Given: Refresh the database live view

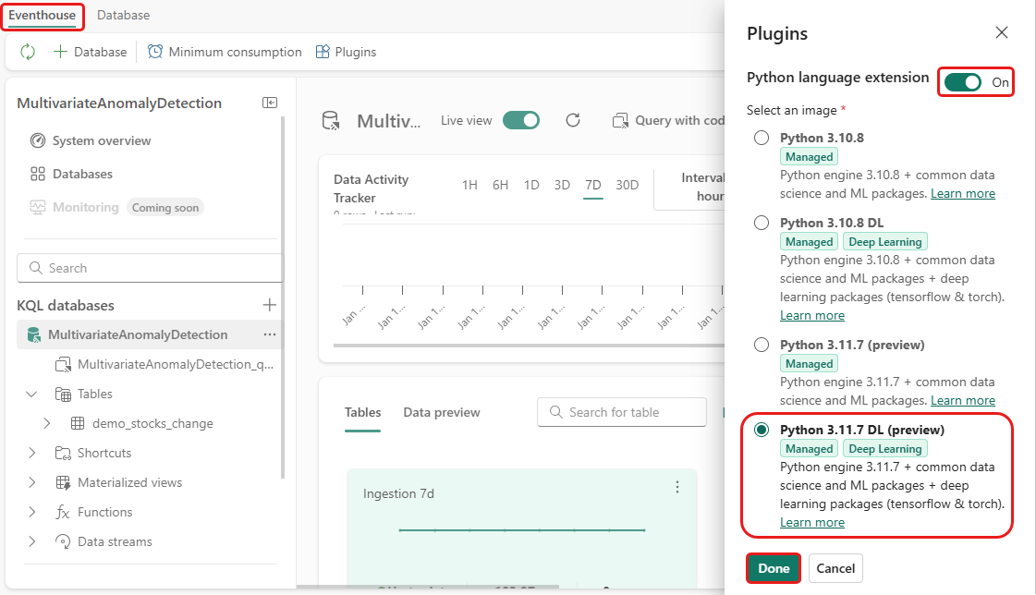Looking at the screenshot, I should tap(573, 120).
